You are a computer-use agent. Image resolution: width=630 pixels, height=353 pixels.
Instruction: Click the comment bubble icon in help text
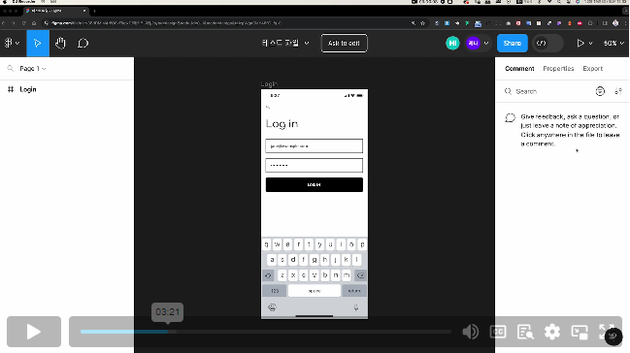(x=510, y=117)
